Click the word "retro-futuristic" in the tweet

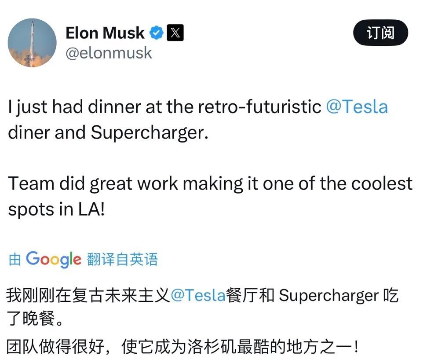(259, 106)
